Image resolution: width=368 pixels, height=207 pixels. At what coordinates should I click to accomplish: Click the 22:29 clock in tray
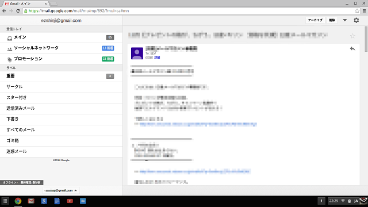coord(333,201)
